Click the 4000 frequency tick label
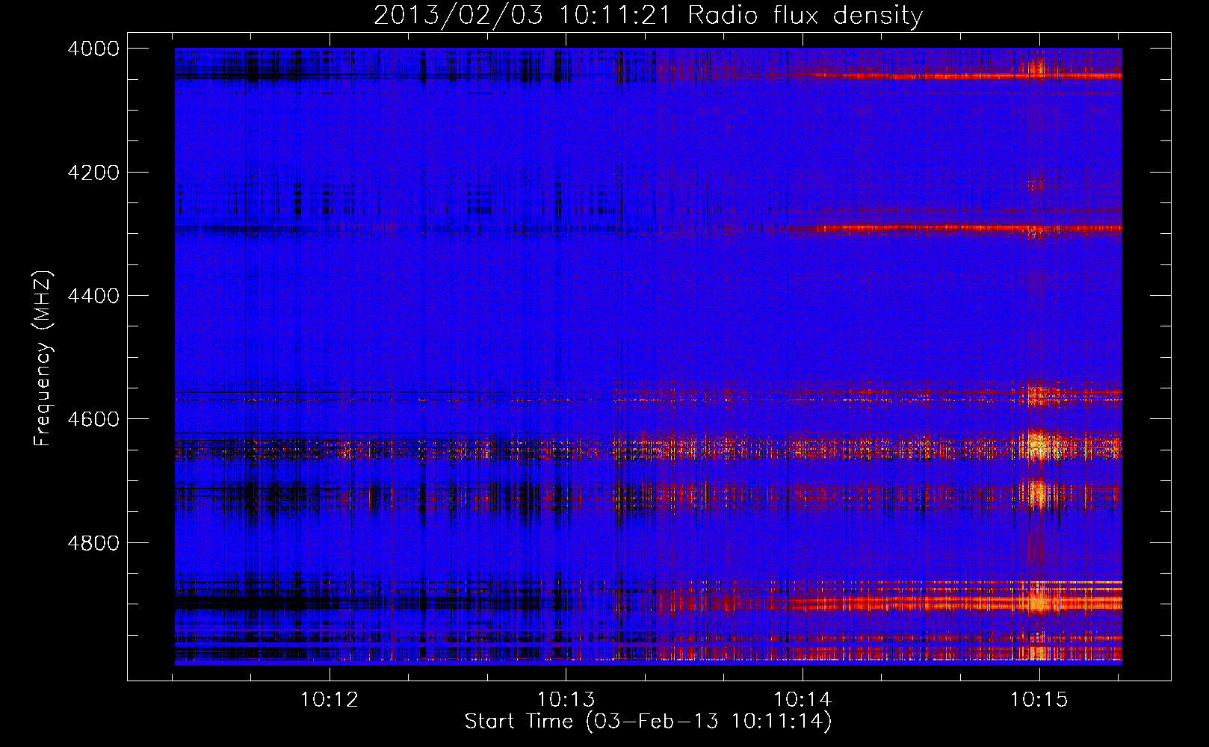Screen dimensions: 1209x747 click(x=93, y=49)
